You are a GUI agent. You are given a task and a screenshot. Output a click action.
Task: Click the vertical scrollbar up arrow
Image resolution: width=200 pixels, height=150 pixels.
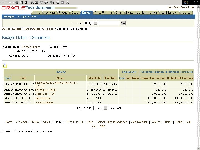(199, 6)
